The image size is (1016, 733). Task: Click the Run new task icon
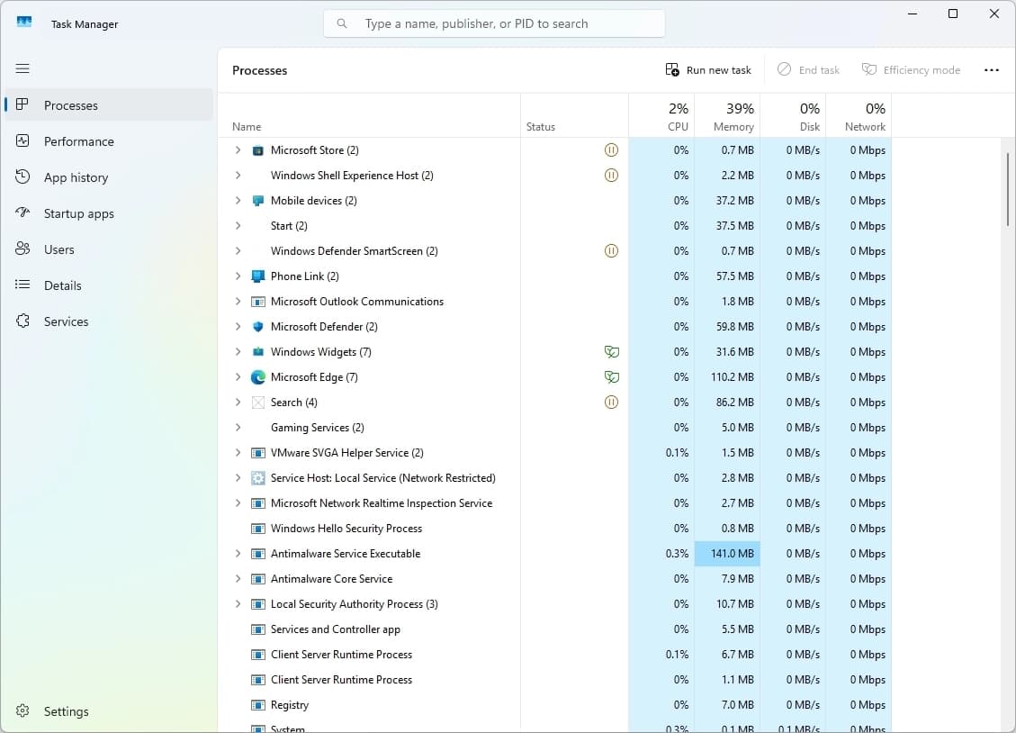tap(672, 69)
